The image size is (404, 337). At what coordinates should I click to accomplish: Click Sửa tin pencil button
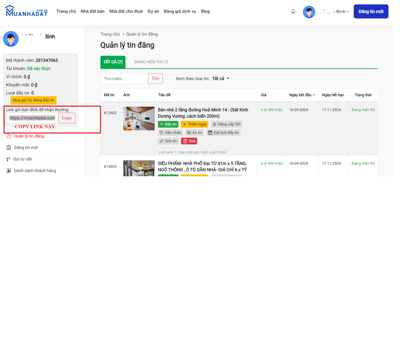point(168,141)
